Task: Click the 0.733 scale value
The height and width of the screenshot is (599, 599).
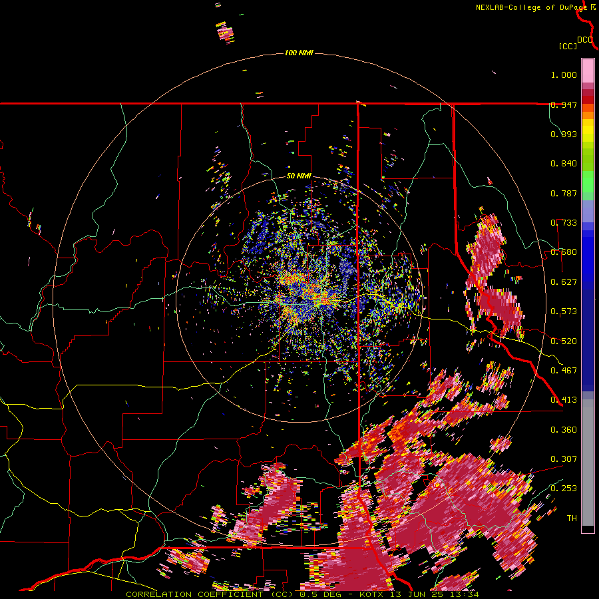Action: [x=564, y=223]
